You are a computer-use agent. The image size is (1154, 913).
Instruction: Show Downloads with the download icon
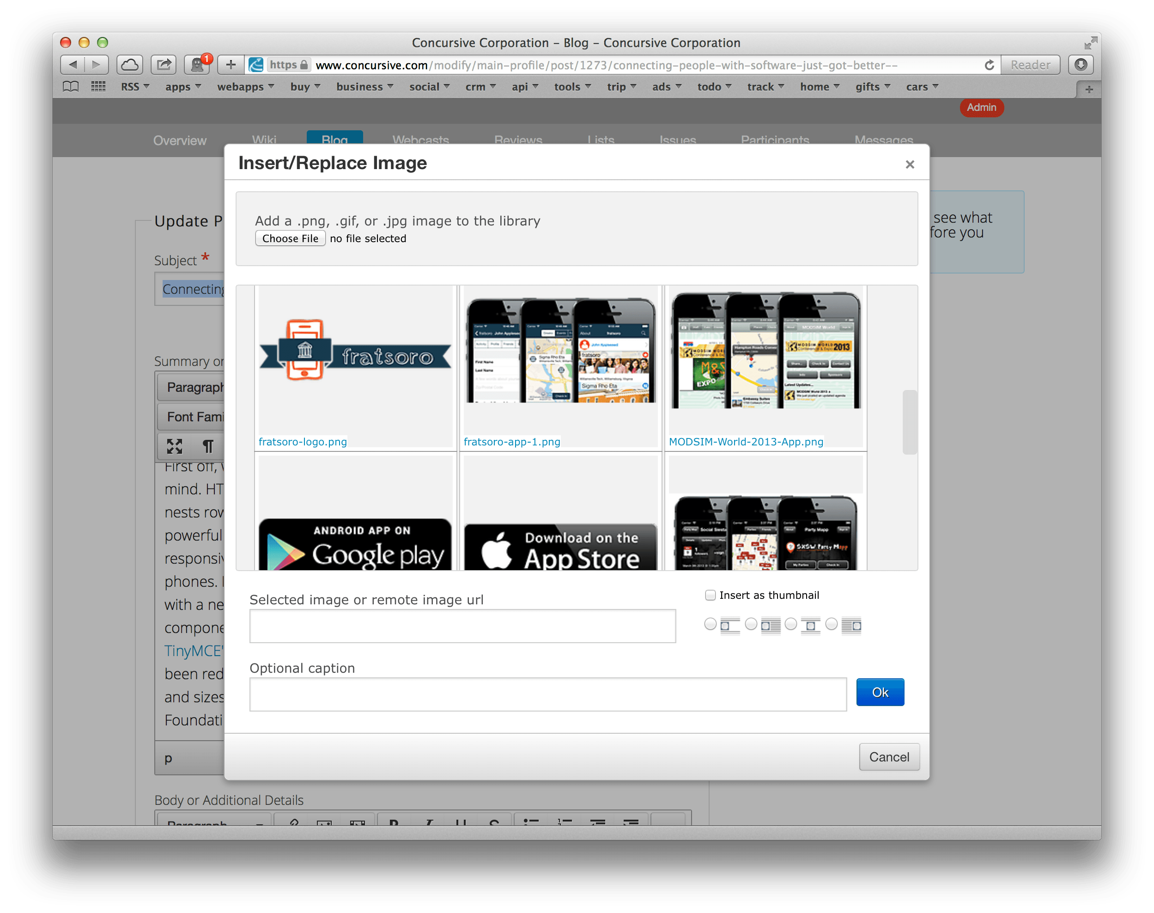tap(1080, 65)
